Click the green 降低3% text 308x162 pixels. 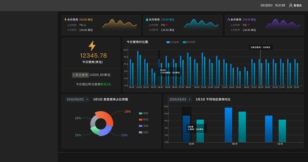(x=106, y=84)
